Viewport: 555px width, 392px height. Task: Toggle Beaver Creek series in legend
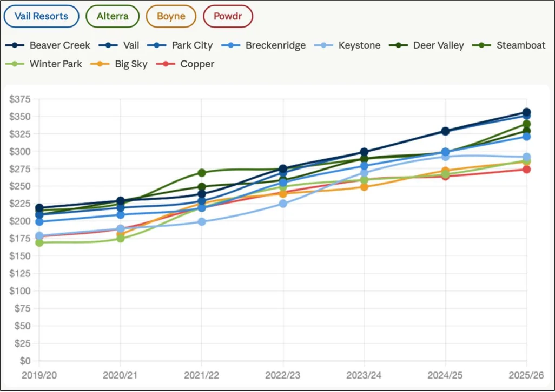[x=48, y=45]
